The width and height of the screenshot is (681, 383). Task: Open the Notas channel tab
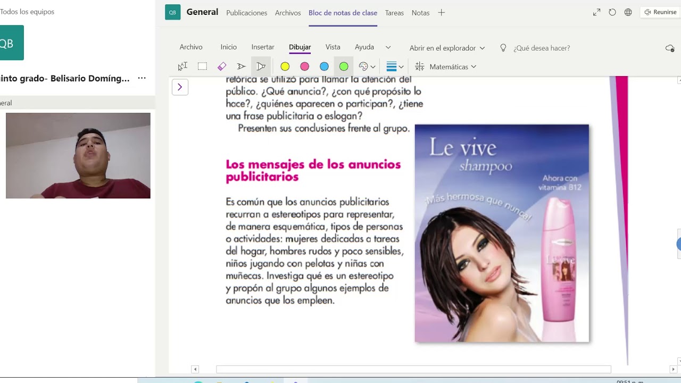coord(420,13)
